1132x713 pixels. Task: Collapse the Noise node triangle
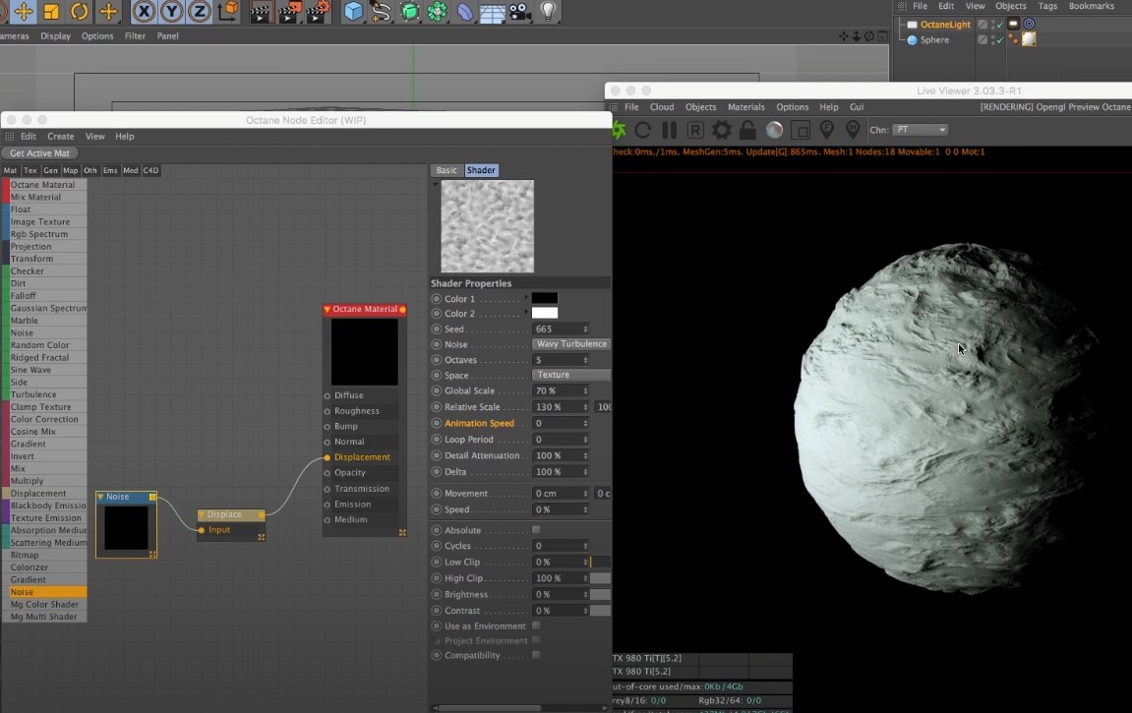coord(100,498)
